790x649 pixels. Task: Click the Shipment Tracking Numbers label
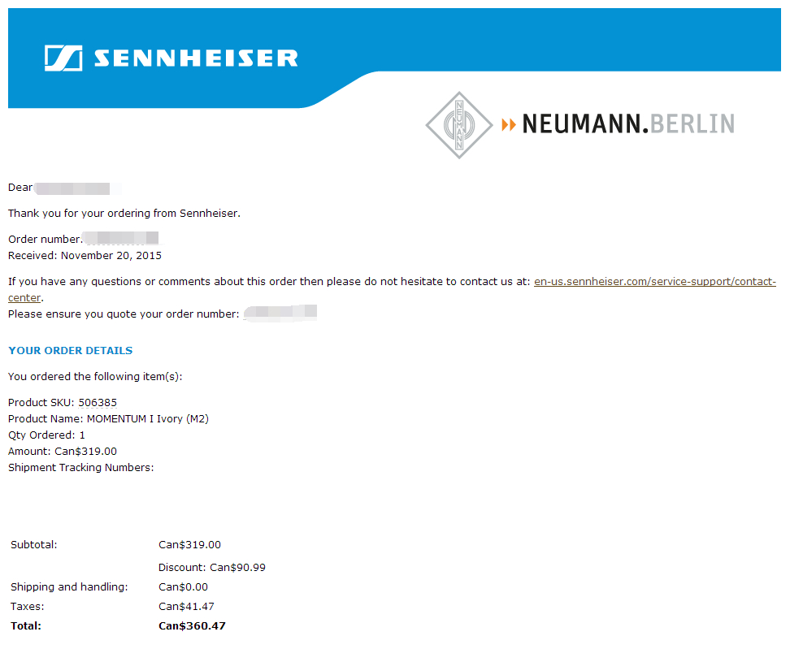point(80,467)
